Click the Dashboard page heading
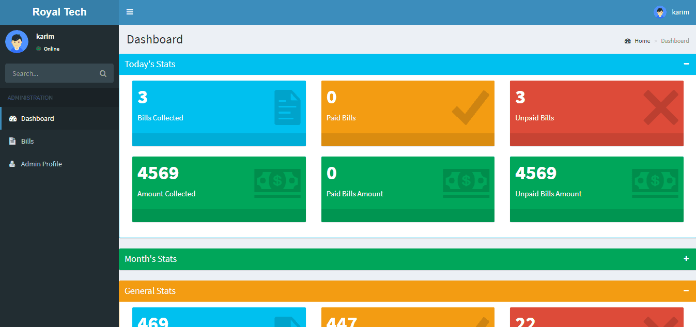 point(154,39)
